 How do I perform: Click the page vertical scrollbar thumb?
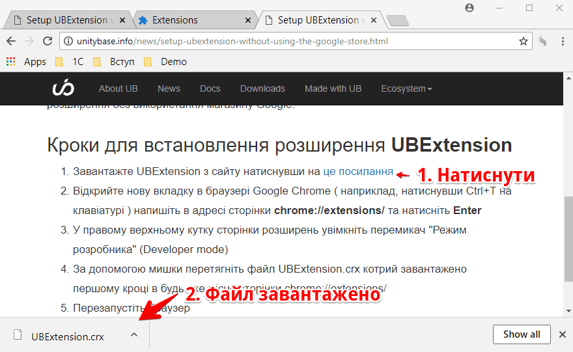(x=568, y=239)
